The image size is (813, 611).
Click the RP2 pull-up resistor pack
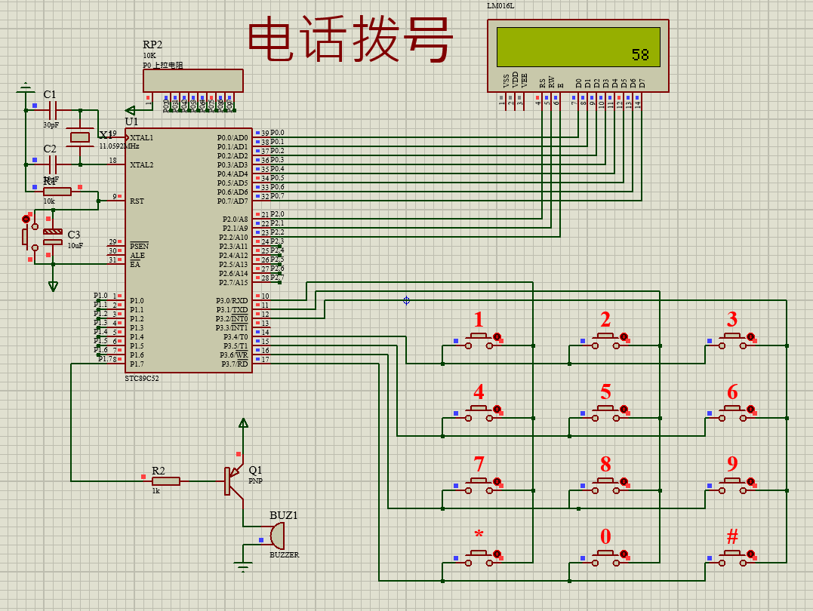193,81
